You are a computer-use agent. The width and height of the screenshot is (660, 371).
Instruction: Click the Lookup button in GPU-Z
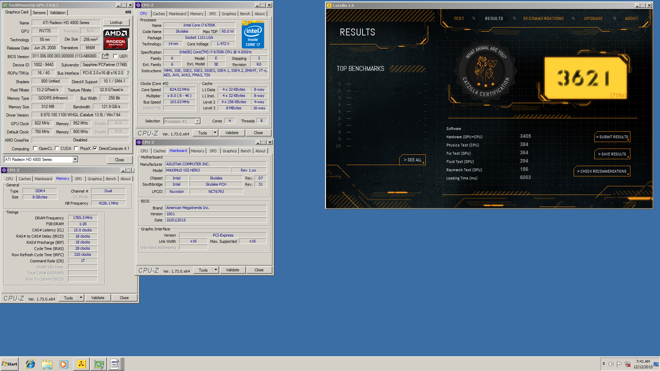tap(116, 22)
